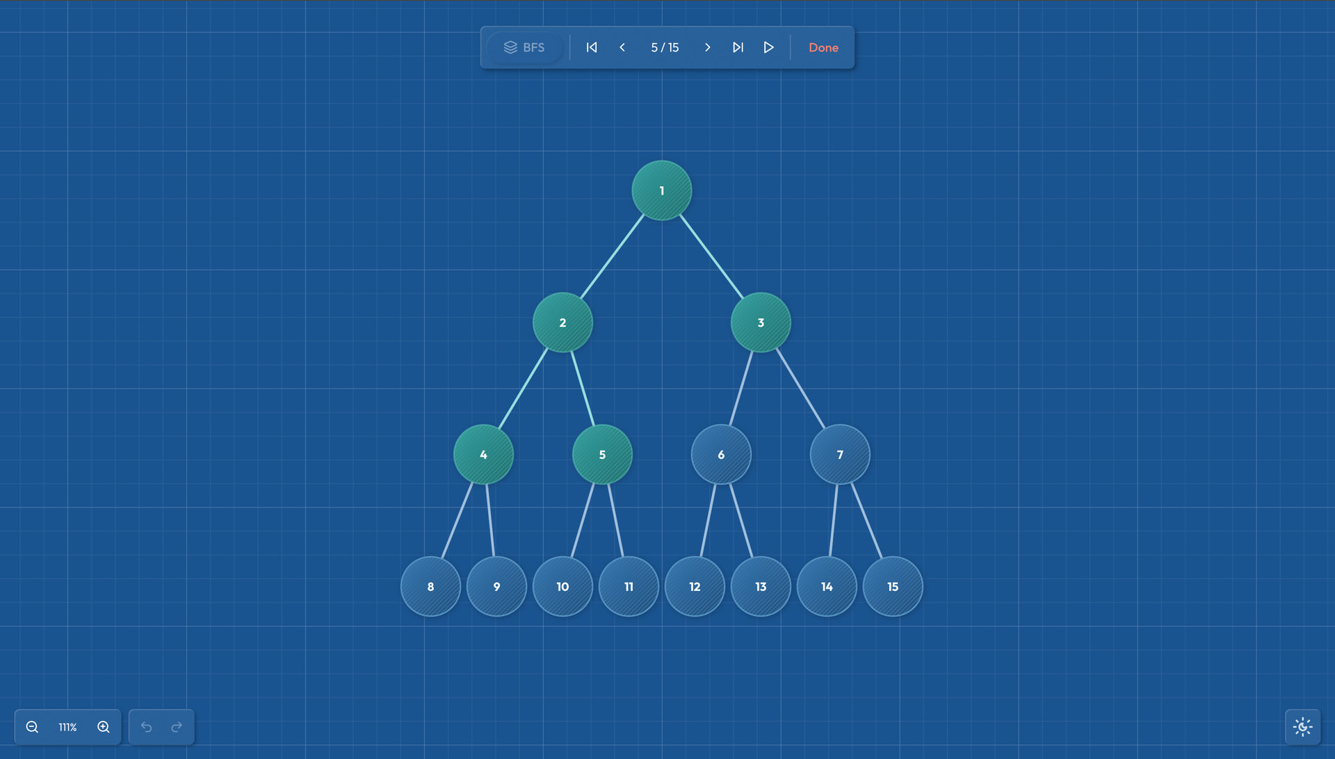
Task: Select node 10 in the tree
Action: pos(563,587)
